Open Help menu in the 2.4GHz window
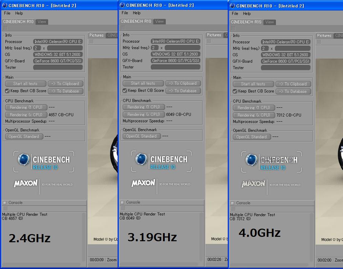 click(x=19, y=13)
